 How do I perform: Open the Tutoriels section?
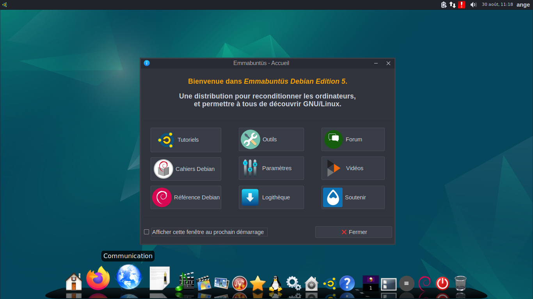[x=186, y=140]
